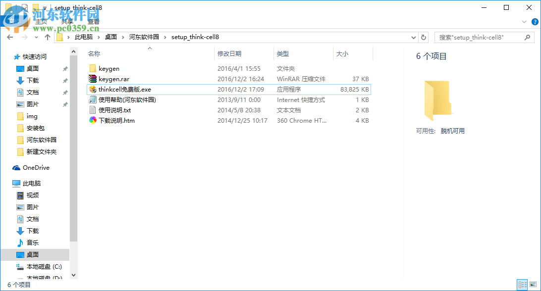Pin or unpin 桌面 in quick access
This screenshot has height=291, width=541.
point(64,69)
